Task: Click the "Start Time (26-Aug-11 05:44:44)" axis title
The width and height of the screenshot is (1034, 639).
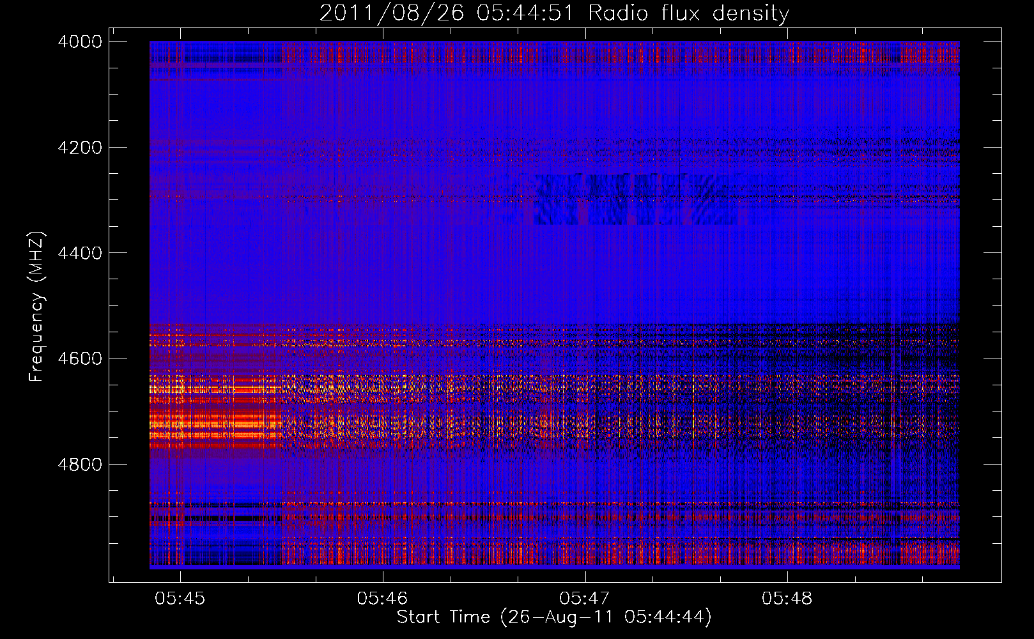Action: [554, 617]
